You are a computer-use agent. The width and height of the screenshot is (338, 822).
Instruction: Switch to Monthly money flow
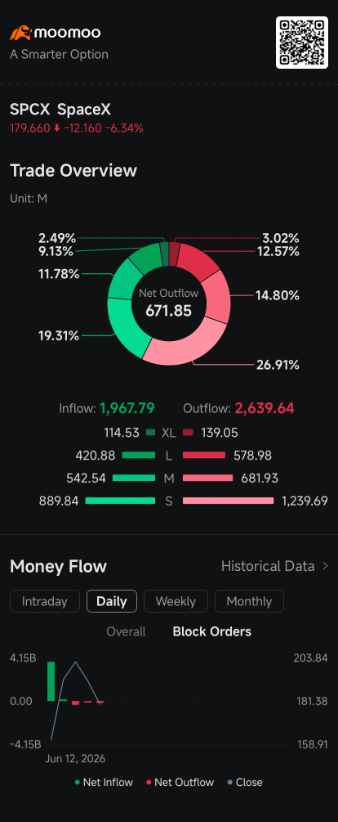tap(249, 601)
